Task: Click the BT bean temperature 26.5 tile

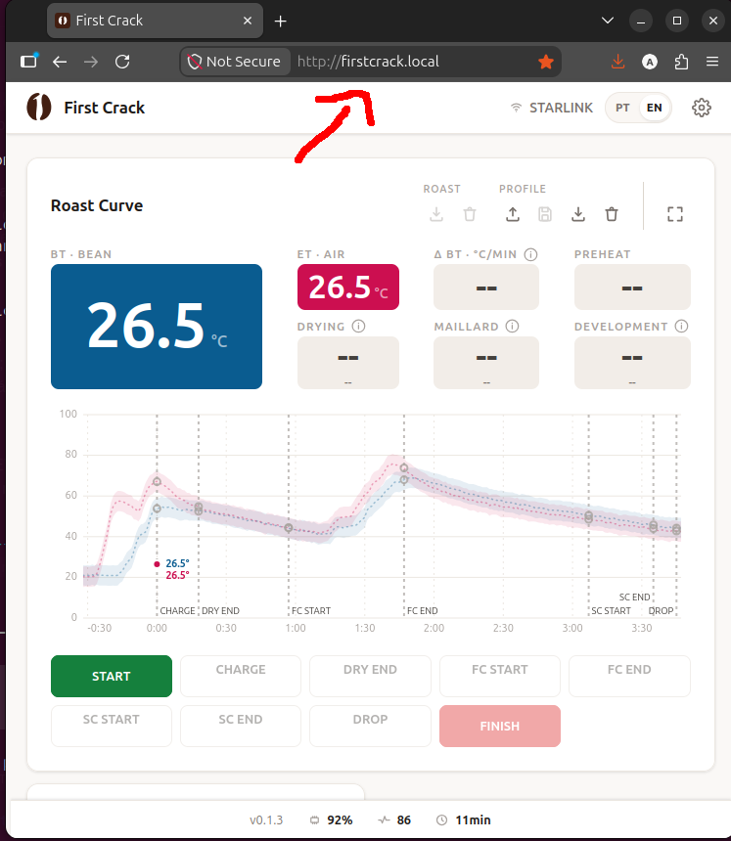Action: click(x=157, y=326)
